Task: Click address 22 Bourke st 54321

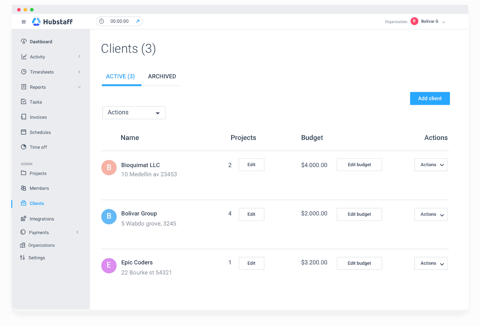Action: 147,273
